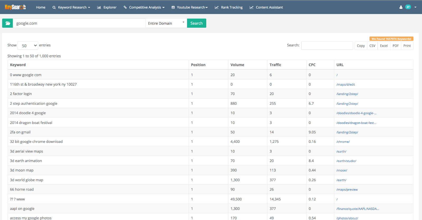This screenshot has height=220, width=422.
Task: Select keyword '2fa on gmail'
Action: point(20,132)
